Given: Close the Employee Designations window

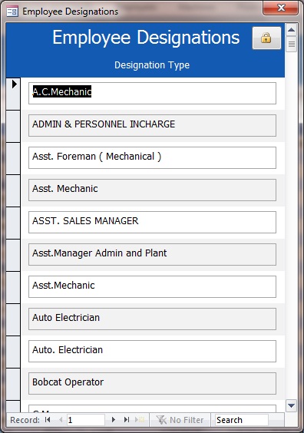Looking at the screenshot, I should 280,8.
